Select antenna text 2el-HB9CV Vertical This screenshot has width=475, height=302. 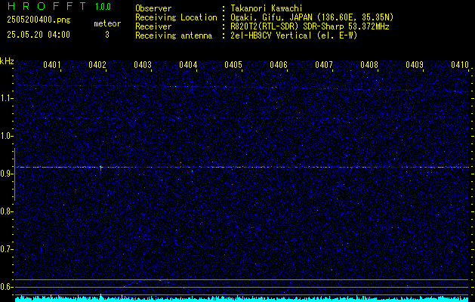pos(271,35)
